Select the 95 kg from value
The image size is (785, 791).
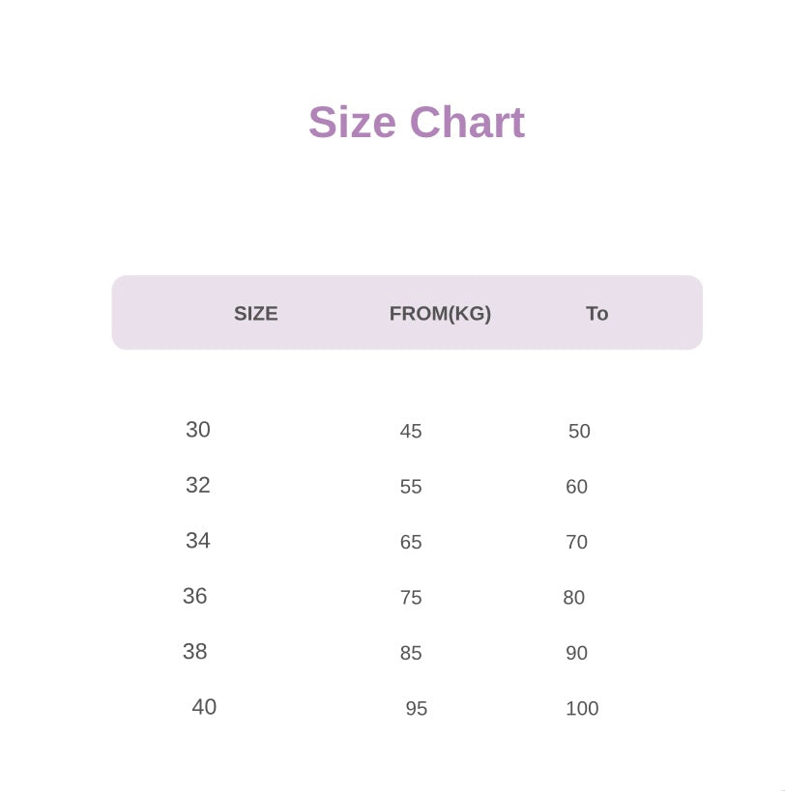(417, 709)
